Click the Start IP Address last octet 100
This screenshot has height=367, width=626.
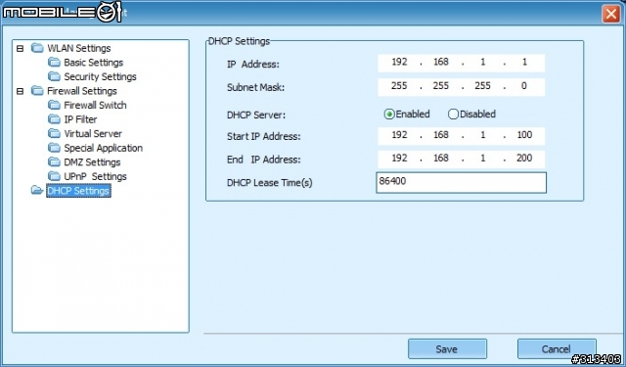click(x=524, y=135)
